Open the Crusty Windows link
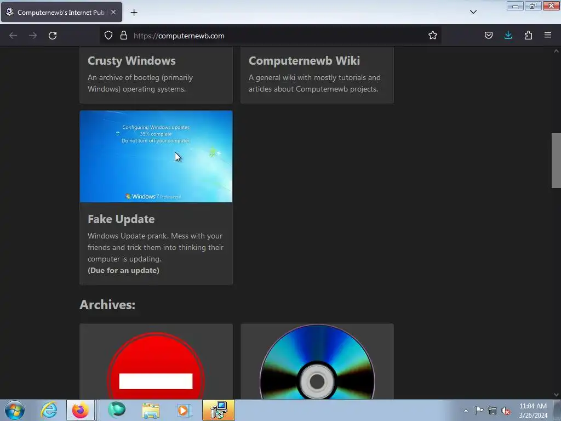The width and height of the screenshot is (561, 421). click(131, 61)
